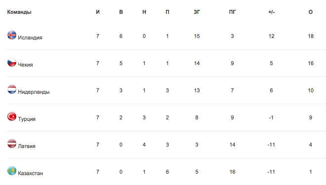Select the Турция team name
This screenshot has width=326, height=185.
click(27, 119)
